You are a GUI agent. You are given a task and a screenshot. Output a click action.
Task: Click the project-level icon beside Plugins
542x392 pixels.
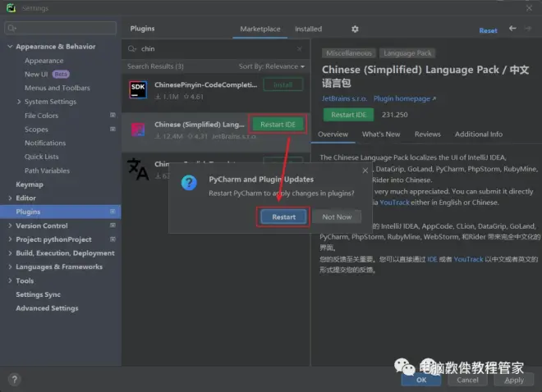tap(113, 212)
